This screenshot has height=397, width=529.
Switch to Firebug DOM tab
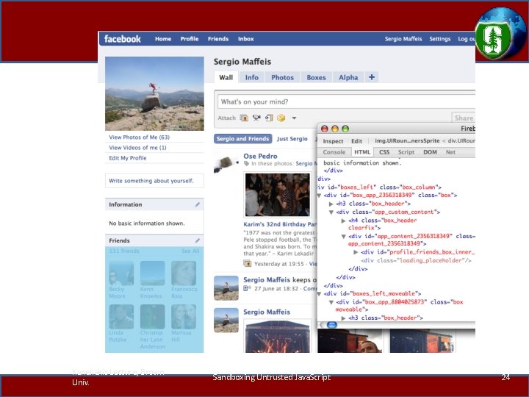pyautogui.click(x=430, y=152)
